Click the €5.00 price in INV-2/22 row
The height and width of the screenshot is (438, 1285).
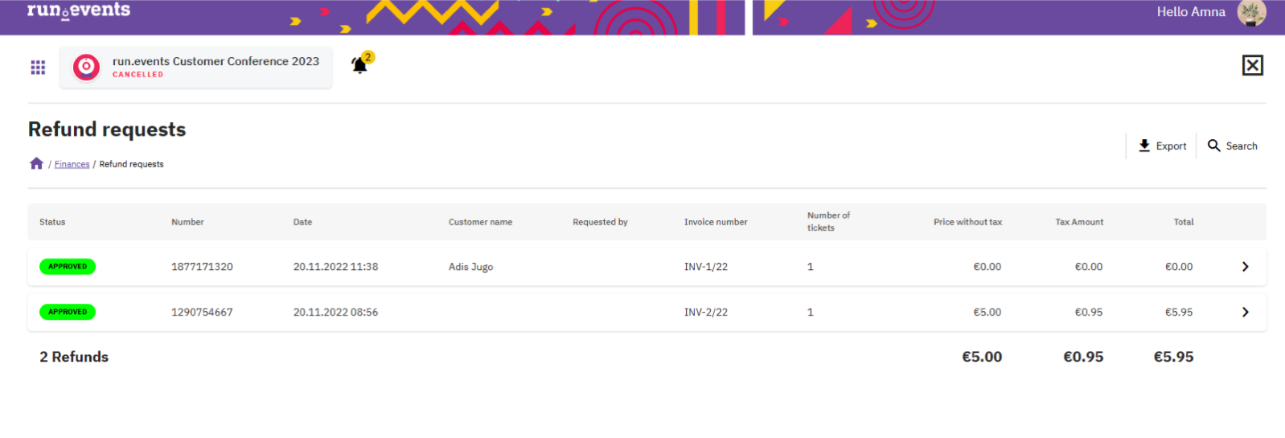tap(987, 312)
